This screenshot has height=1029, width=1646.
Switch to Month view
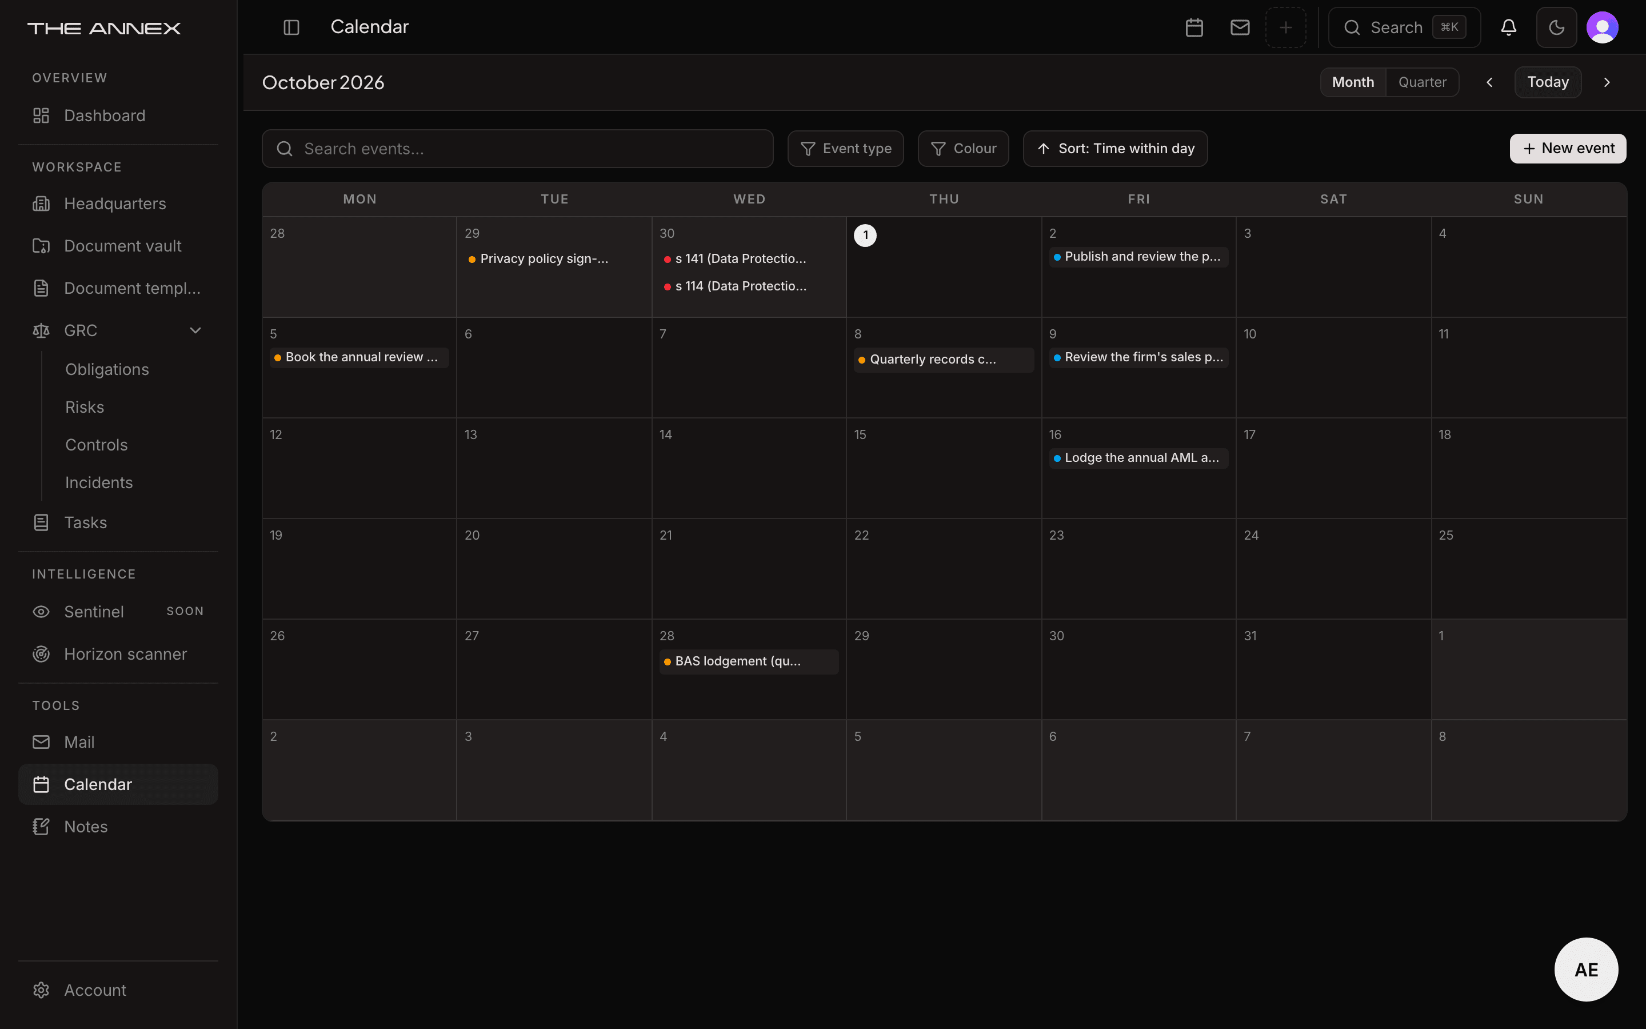coord(1353,82)
